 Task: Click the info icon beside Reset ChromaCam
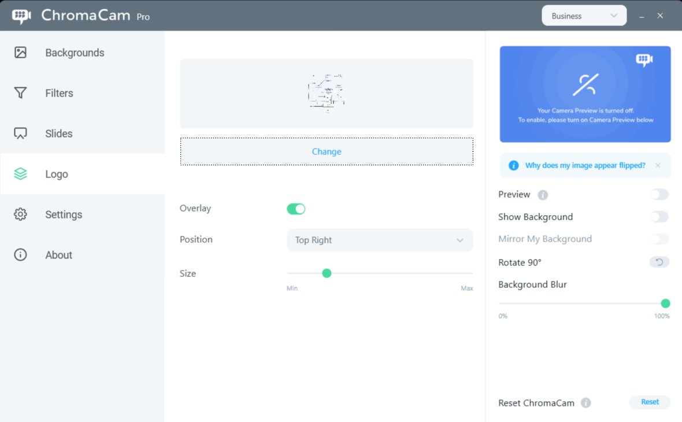[586, 403]
